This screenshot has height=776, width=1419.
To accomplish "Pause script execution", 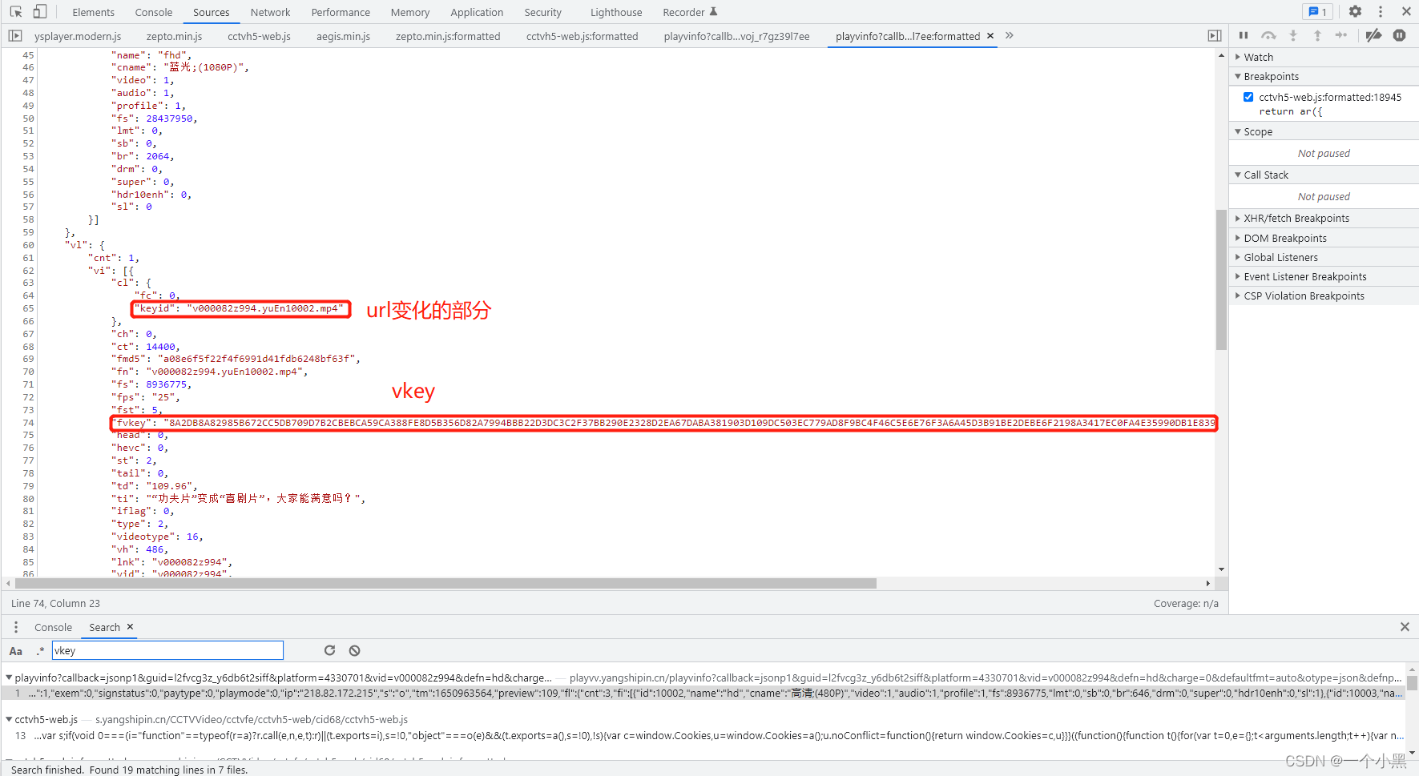I will click(x=1244, y=35).
